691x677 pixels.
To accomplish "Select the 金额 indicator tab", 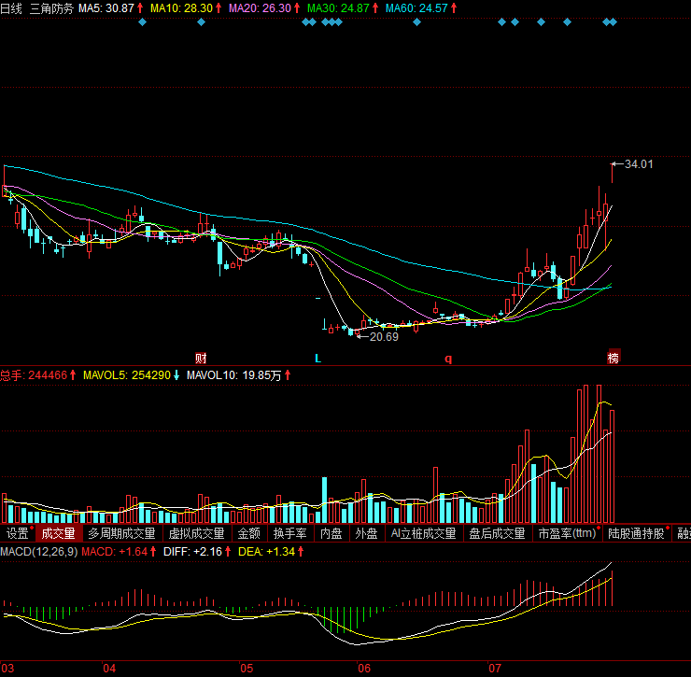I will 248,534.
